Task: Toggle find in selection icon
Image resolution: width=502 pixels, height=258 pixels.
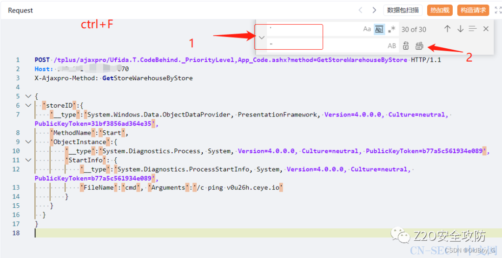Action: point(473,29)
